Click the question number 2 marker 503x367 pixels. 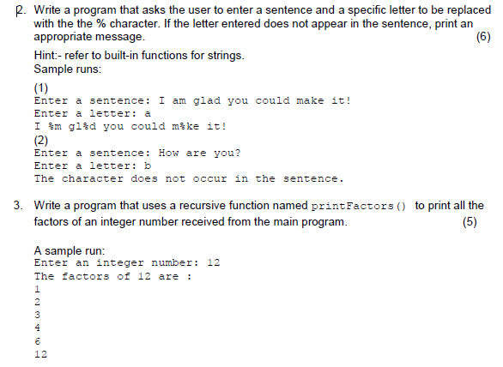click(21, 10)
